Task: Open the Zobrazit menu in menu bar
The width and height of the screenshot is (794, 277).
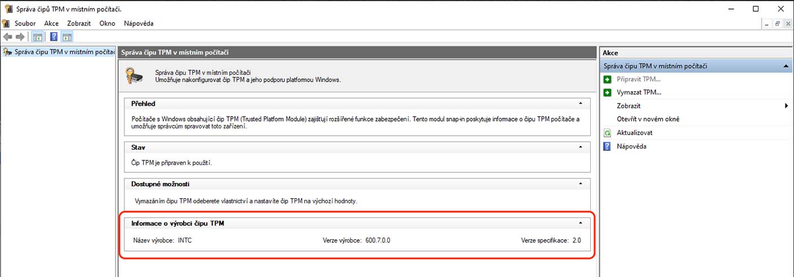Action: (79, 23)
